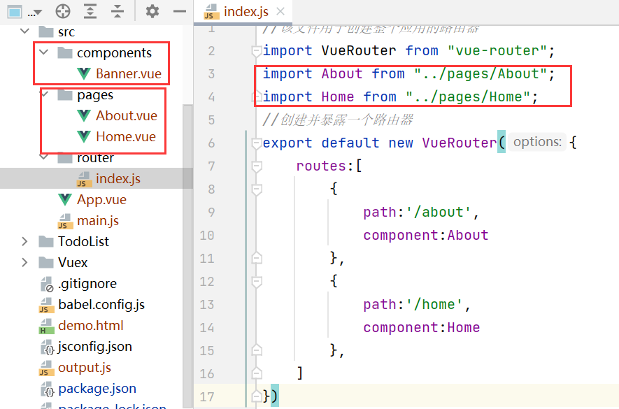Fold the about route object at line 8
Screen dimensions: 619x409
(x=257, y=189)
